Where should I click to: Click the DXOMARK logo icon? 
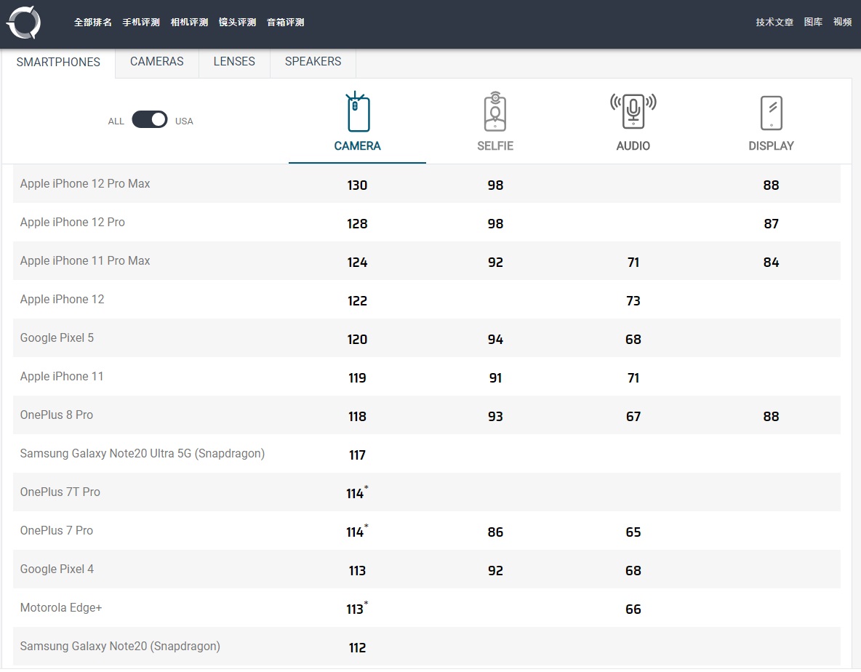[x=23, y=23]
